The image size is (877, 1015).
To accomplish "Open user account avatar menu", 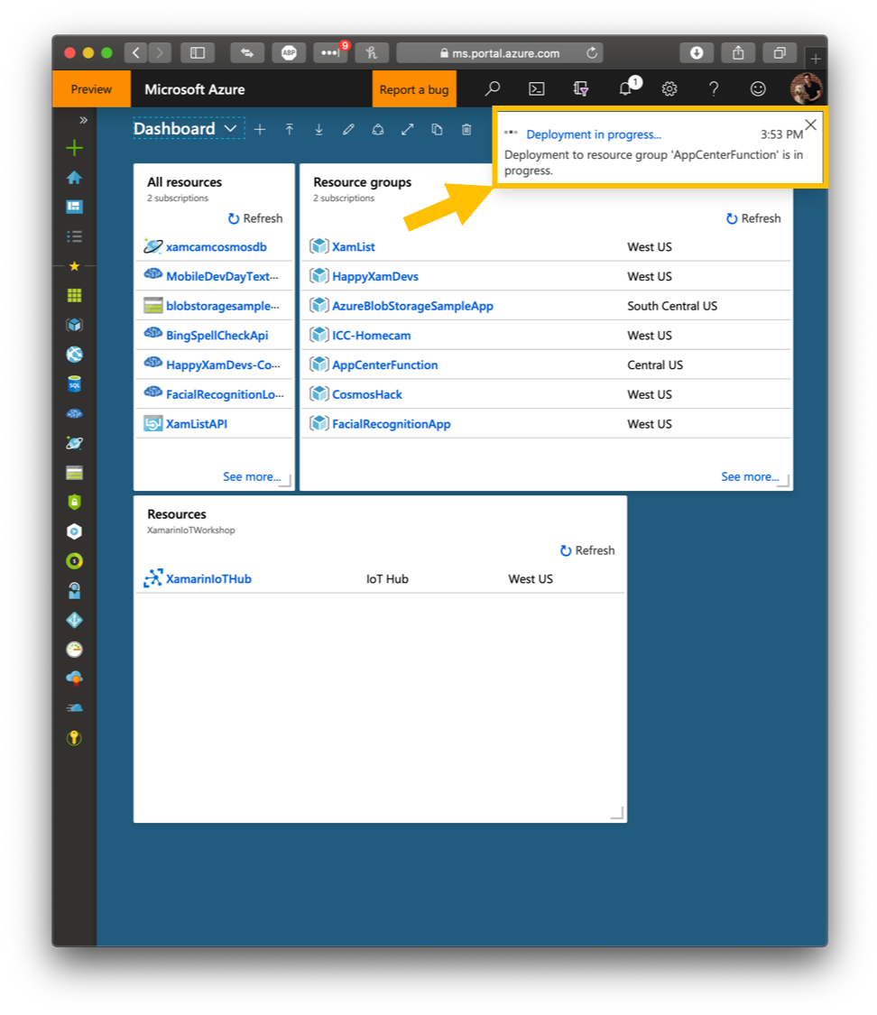I will coord(807,88).
